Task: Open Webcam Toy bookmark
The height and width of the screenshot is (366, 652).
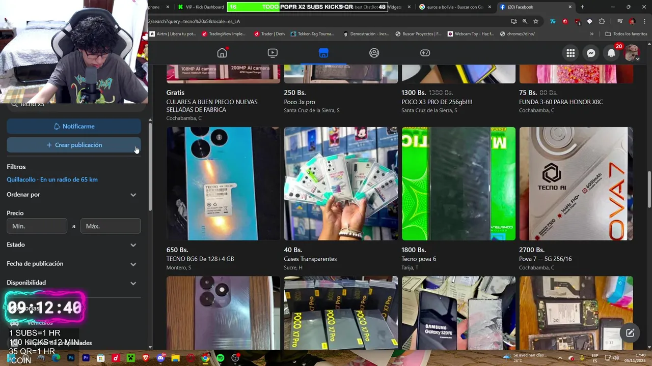Action: (x=471, y=34)
